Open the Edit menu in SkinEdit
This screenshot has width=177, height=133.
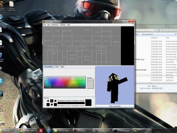point(49,25)
